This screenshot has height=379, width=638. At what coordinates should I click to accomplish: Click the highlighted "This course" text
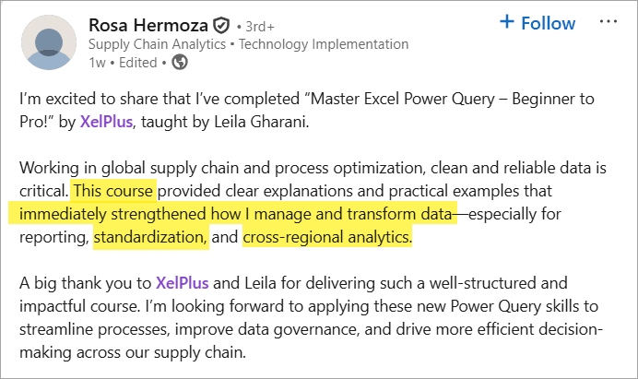(x=115, y=191)
